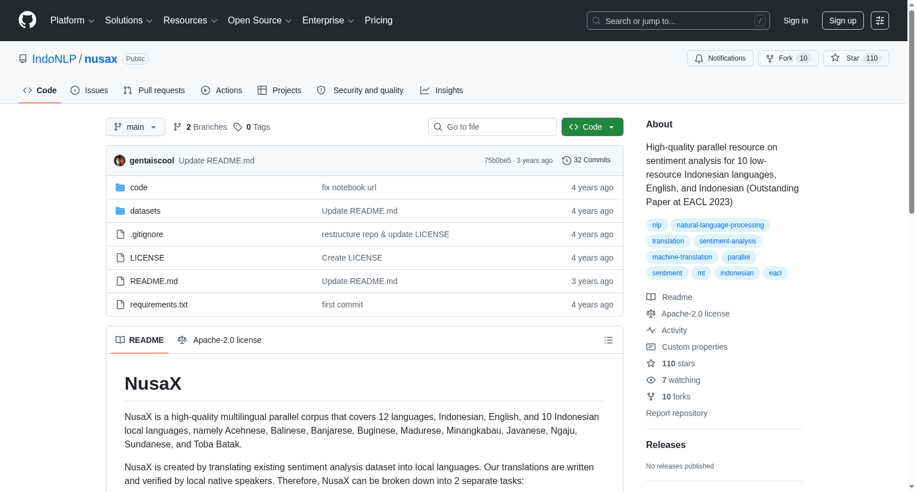Open the IndoNLP organization link
Viewport: 916px width, 492px height.
pos(54,59)
